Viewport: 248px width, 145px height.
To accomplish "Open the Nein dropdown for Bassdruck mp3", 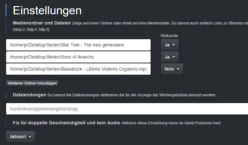I will point(172,69).
